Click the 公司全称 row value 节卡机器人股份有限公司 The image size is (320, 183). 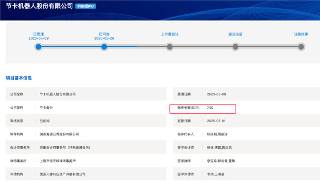coord(57,94)
